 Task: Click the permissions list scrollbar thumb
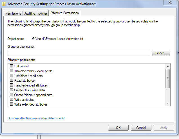pos(168,79)
